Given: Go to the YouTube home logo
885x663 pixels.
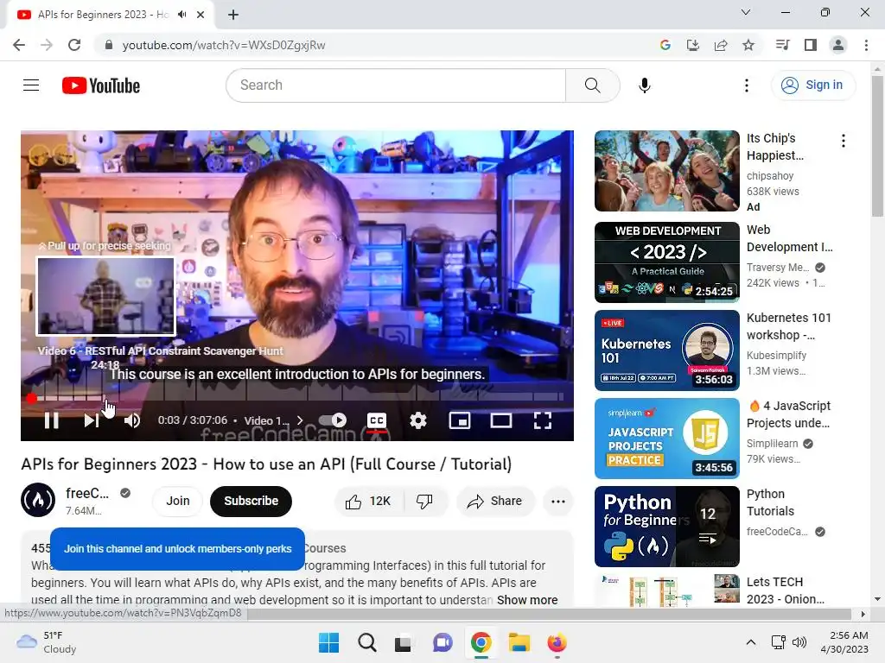Looking at the screenshot, I should pos(101,85).
